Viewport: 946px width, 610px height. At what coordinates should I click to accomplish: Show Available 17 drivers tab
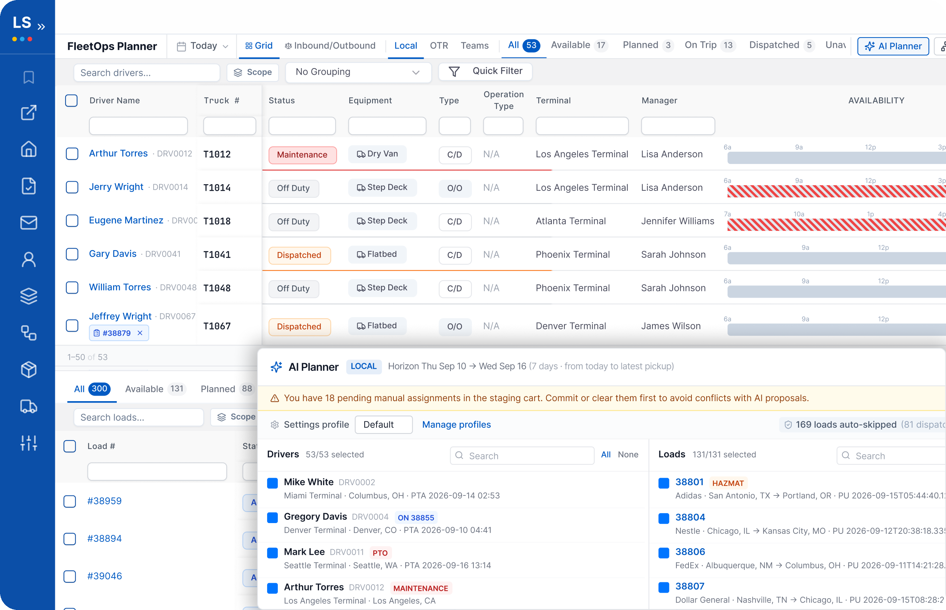579,46
